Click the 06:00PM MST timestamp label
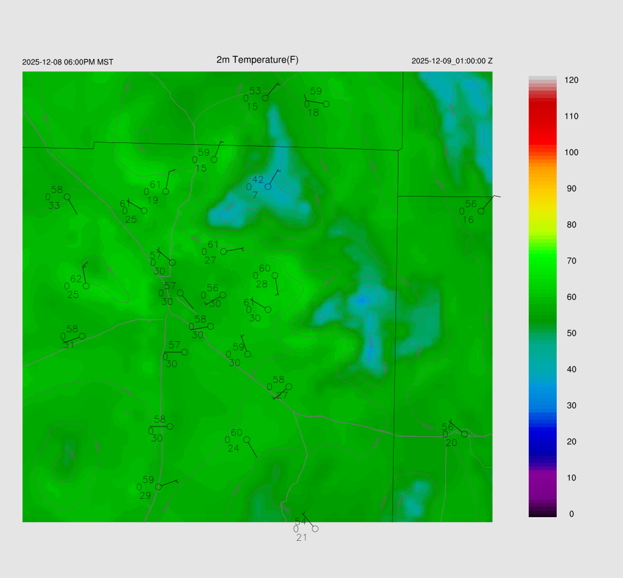 coord(68,62)
